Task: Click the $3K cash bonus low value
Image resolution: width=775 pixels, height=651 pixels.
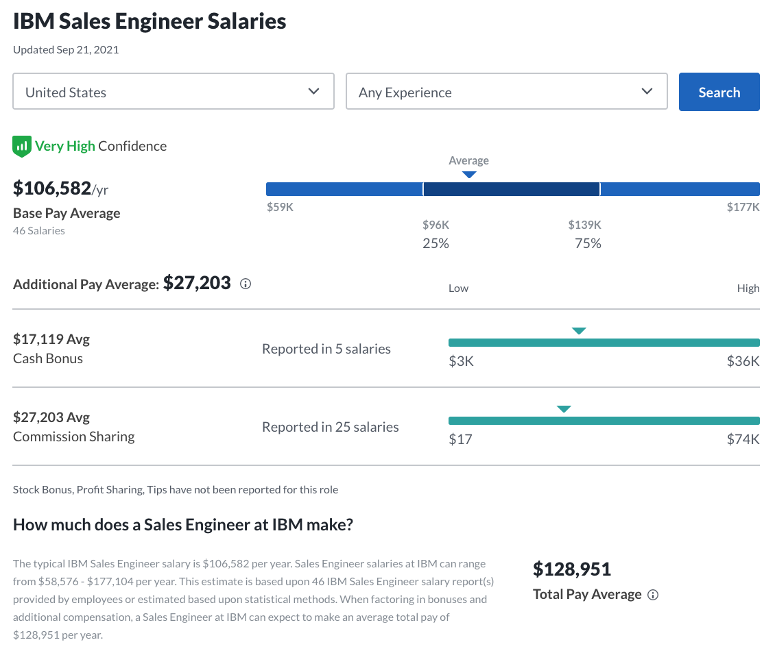Action: click(x=461, y=362)
